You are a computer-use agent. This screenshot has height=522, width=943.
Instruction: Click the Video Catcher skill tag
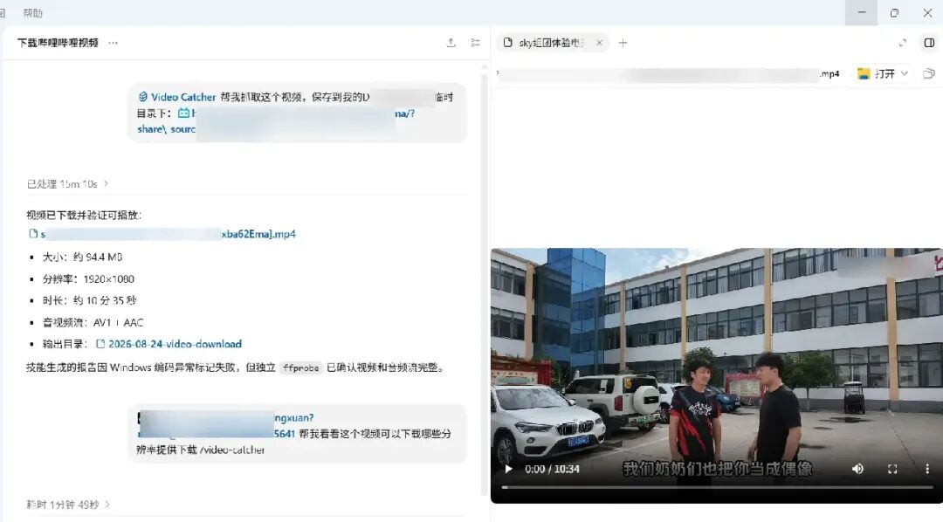176,97
